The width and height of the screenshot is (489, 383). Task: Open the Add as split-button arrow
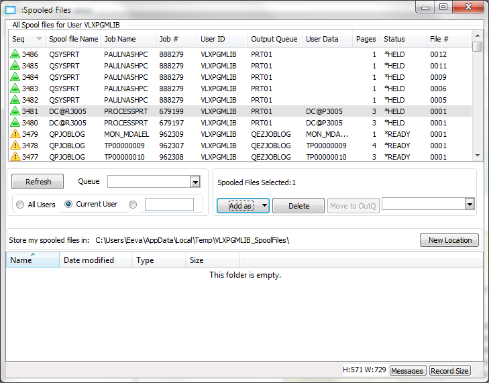[x=264, y=205]
